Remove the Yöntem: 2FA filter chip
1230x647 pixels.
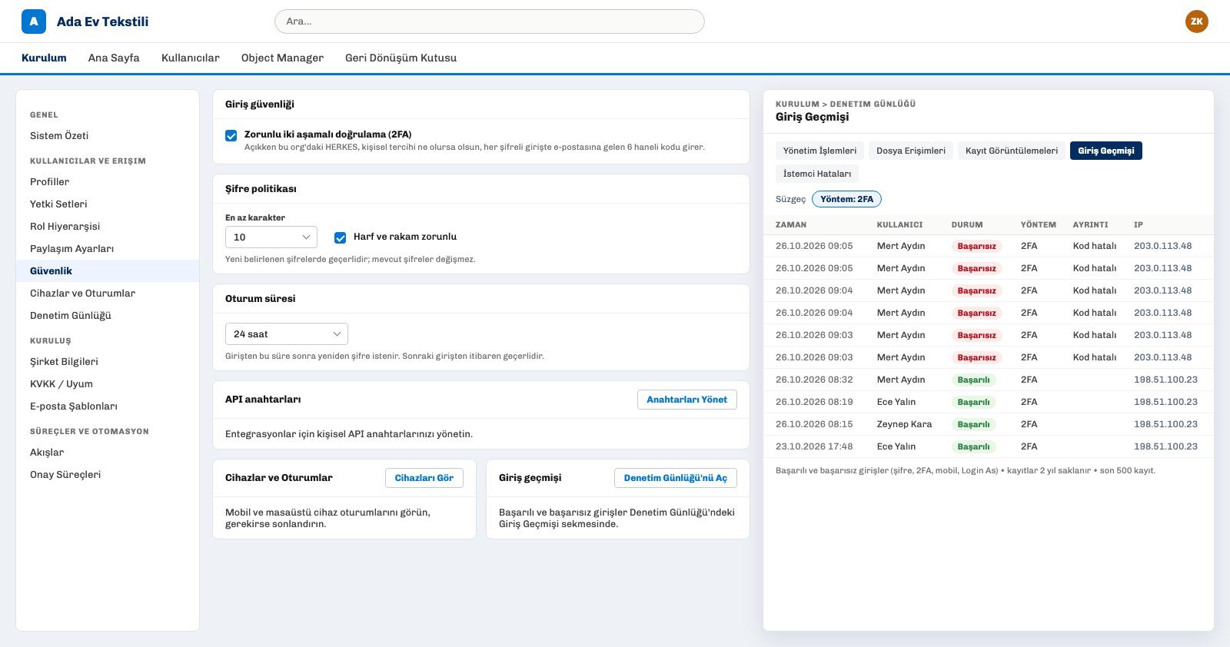coord(846,199)
